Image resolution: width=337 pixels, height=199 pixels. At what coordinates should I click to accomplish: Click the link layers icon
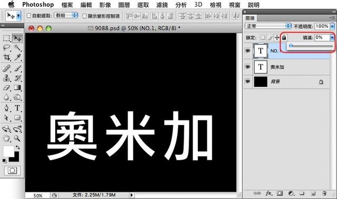[x=257, y=193]
